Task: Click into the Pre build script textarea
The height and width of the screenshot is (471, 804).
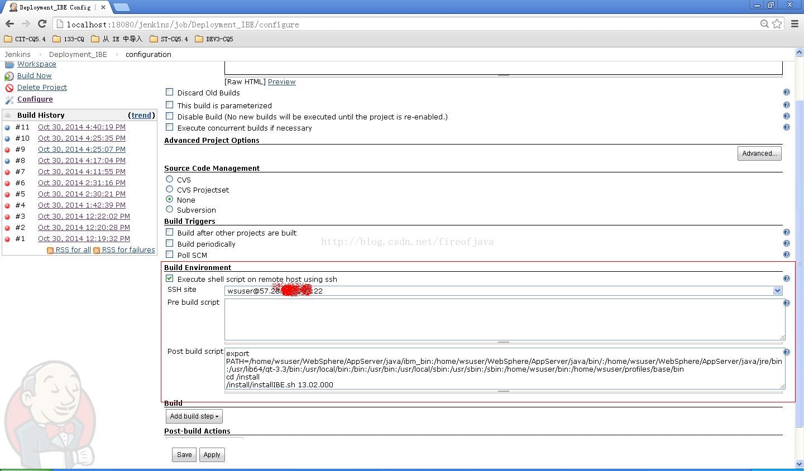Action: pyautogui.click(x=505, y=319)
